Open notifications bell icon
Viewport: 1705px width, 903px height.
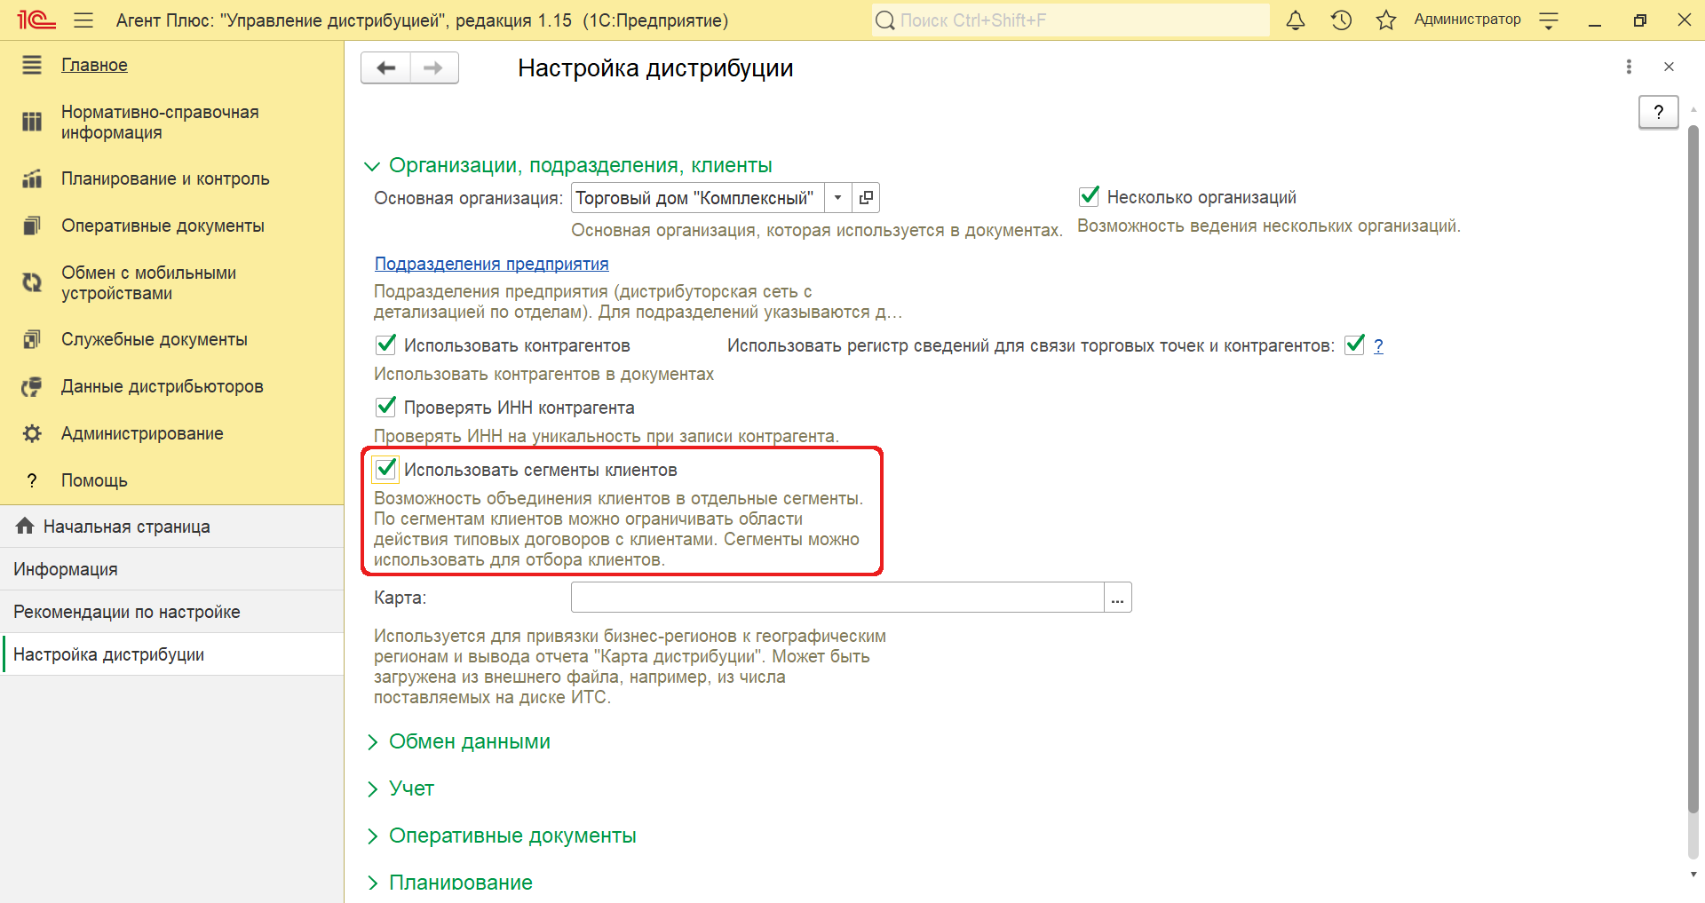point(1296,20)
